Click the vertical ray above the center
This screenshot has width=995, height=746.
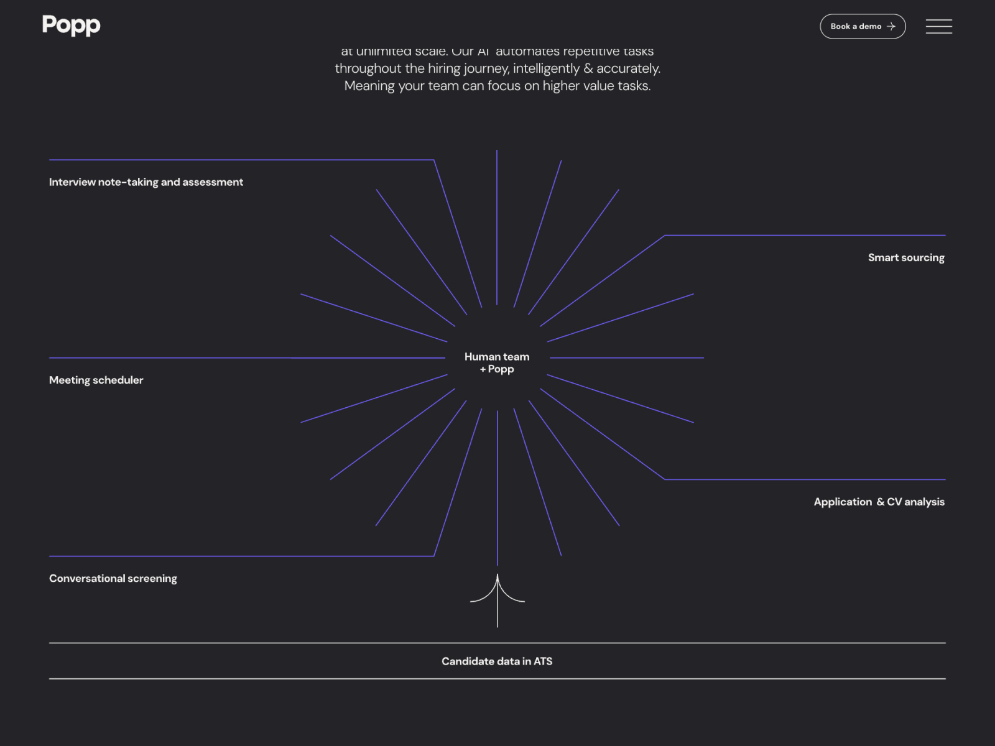point(497,228)
